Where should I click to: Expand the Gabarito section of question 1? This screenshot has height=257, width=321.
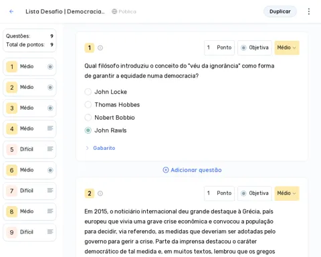pos(88,148)
